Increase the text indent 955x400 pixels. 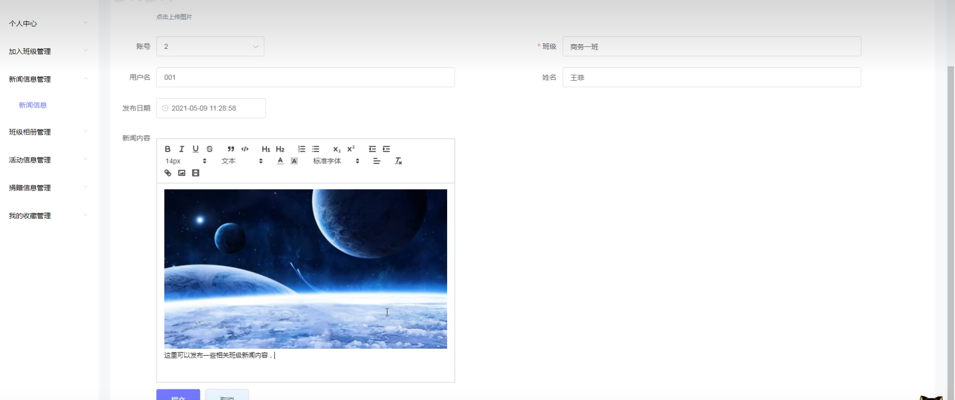[x=386, y=149]
